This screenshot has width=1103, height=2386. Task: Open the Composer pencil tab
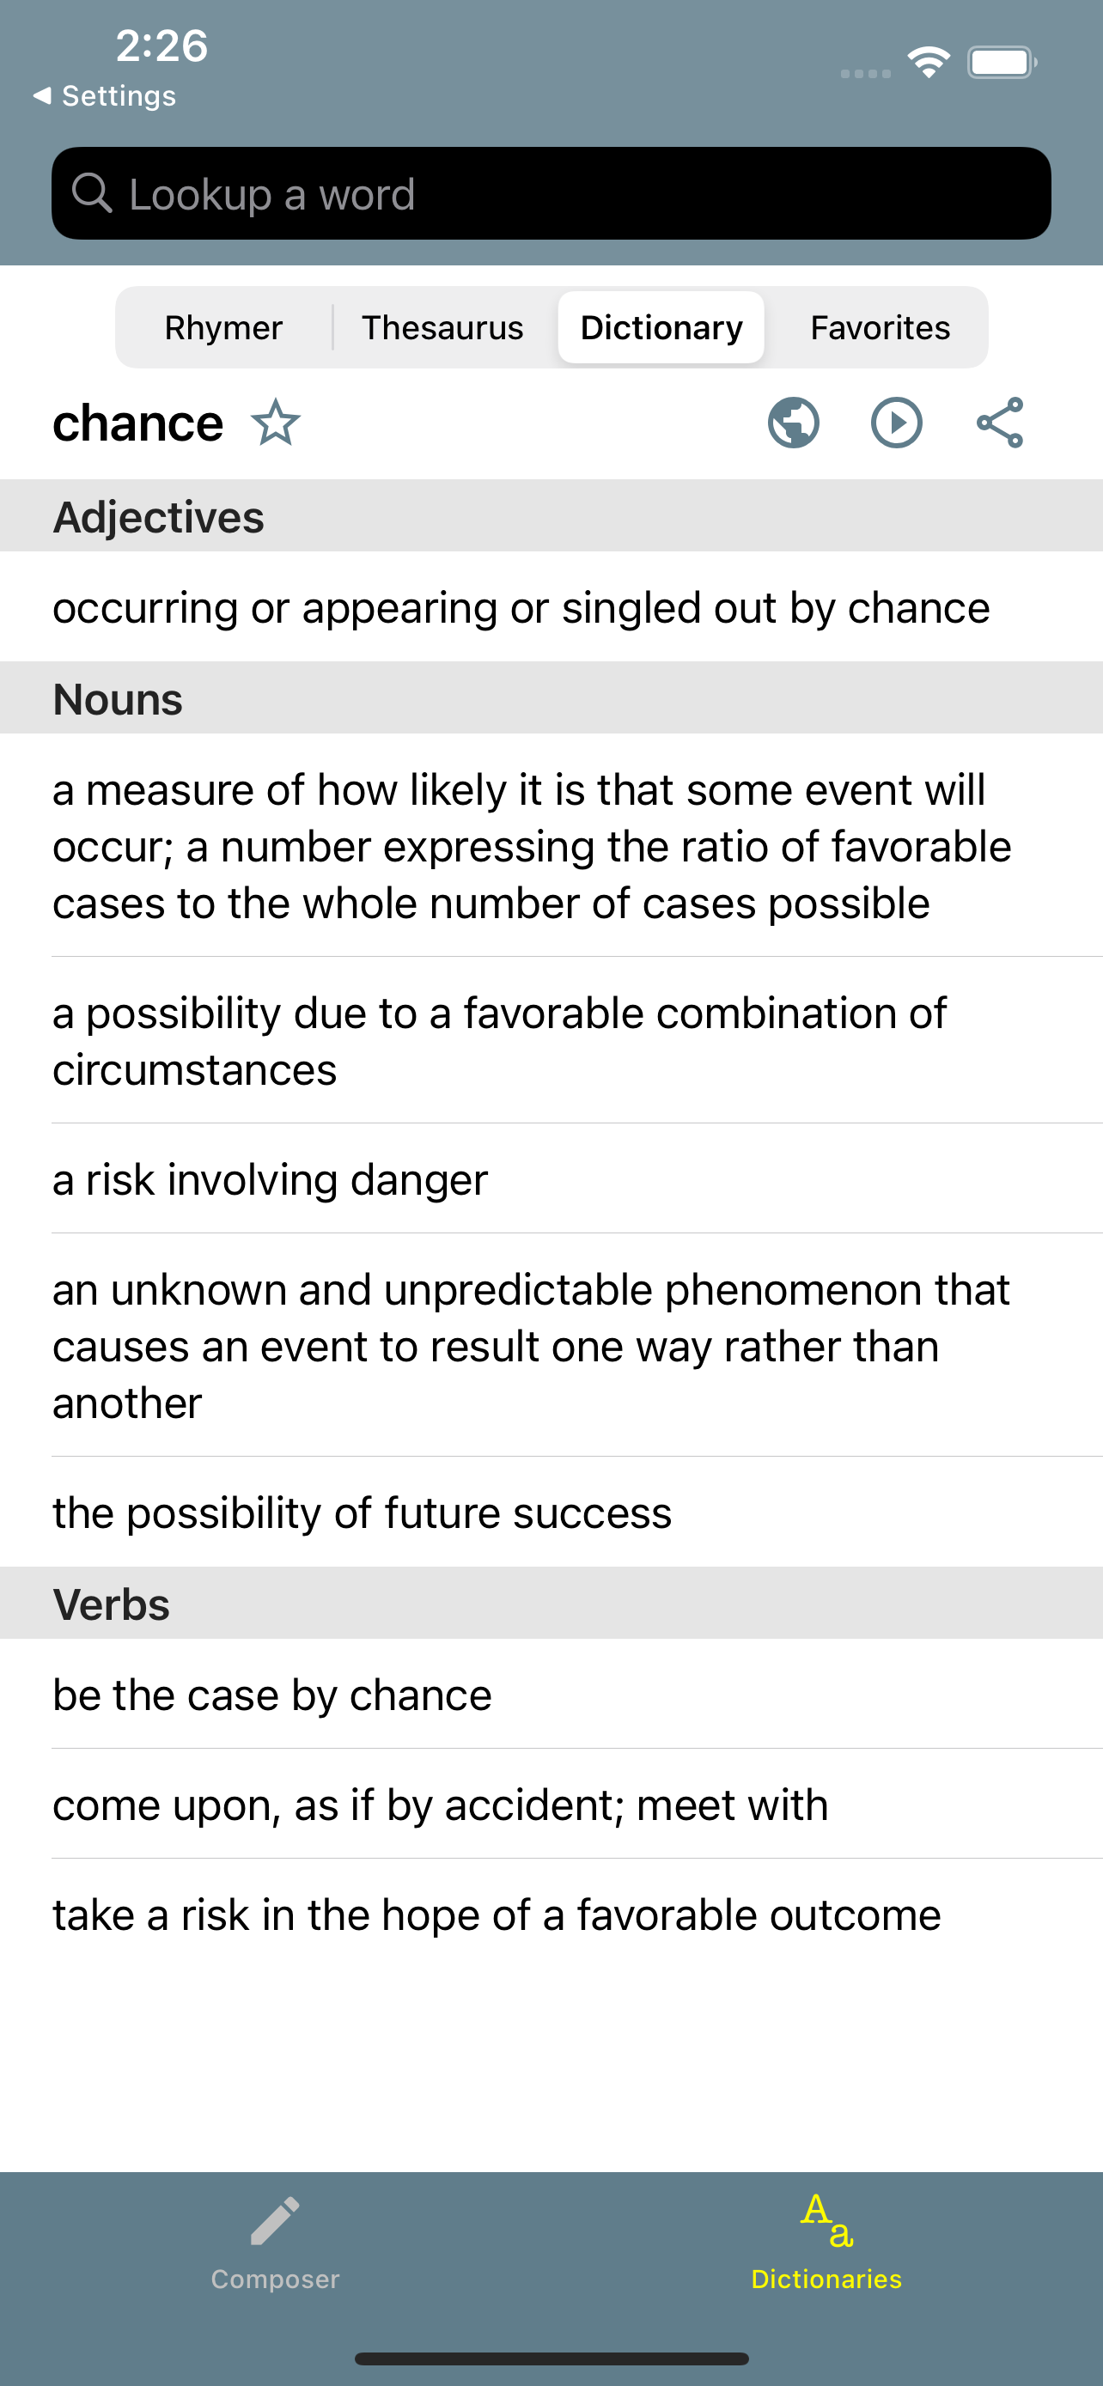275,2243
